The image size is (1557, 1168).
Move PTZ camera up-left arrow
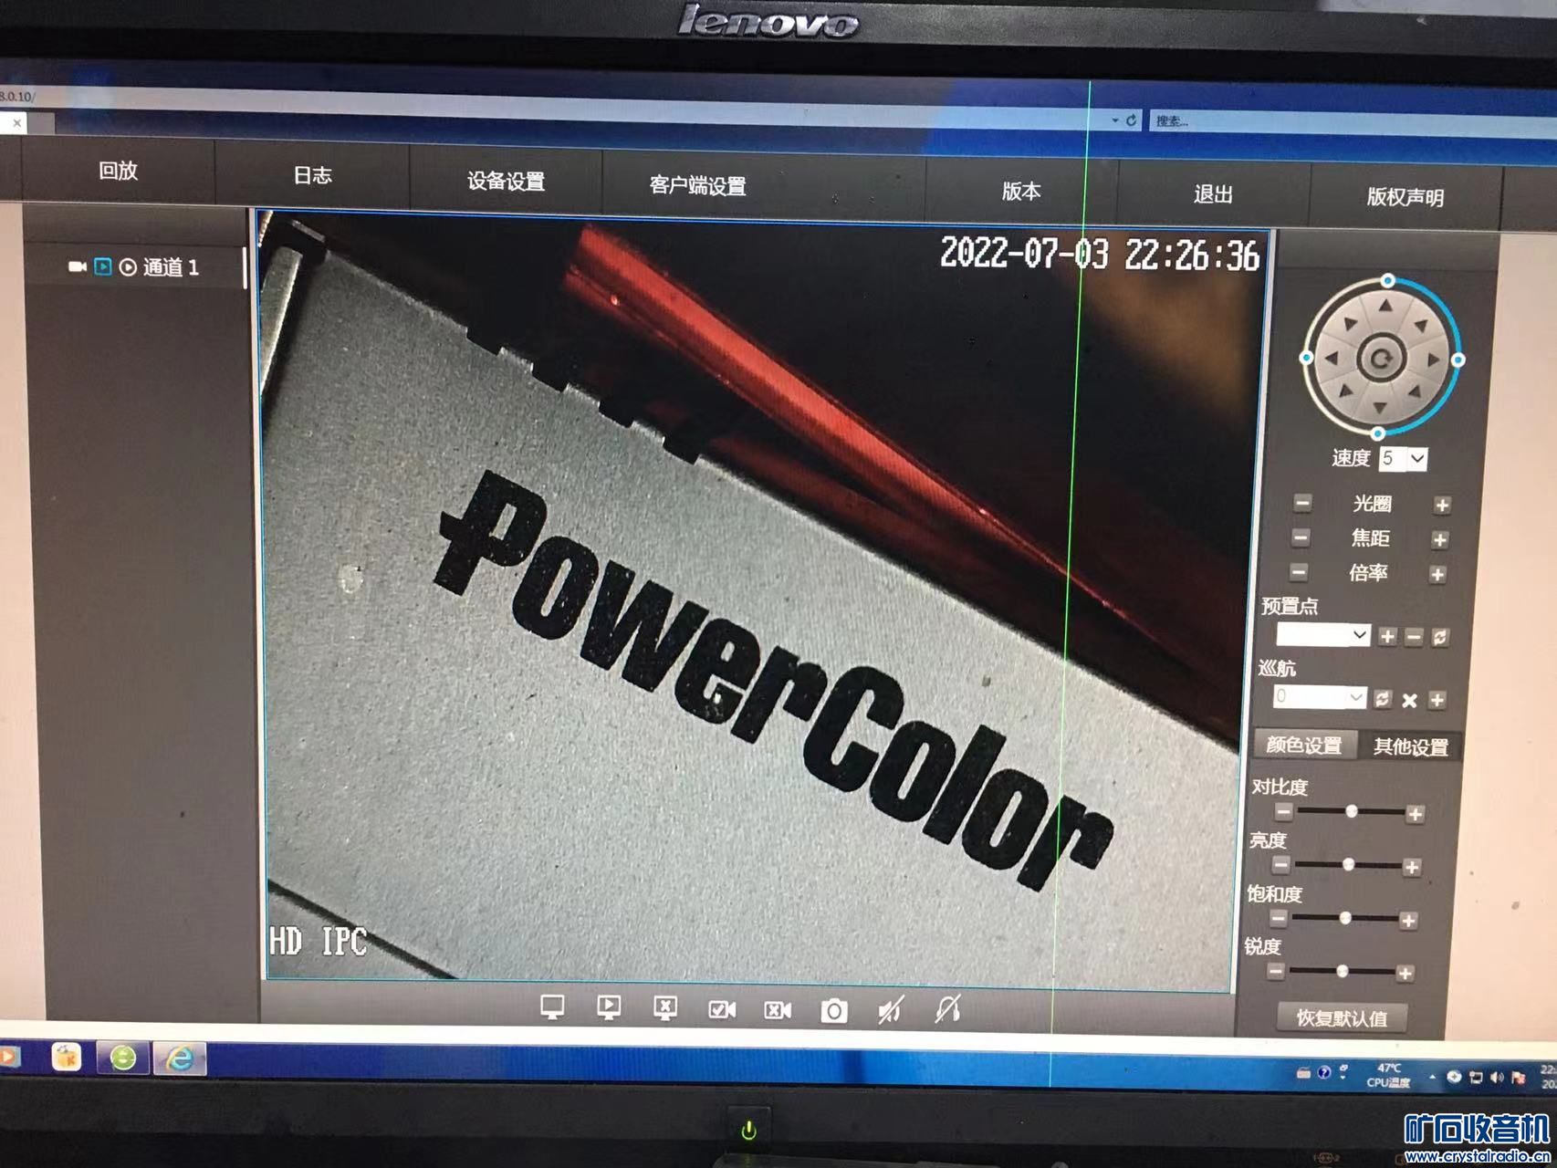[1351, 324]
